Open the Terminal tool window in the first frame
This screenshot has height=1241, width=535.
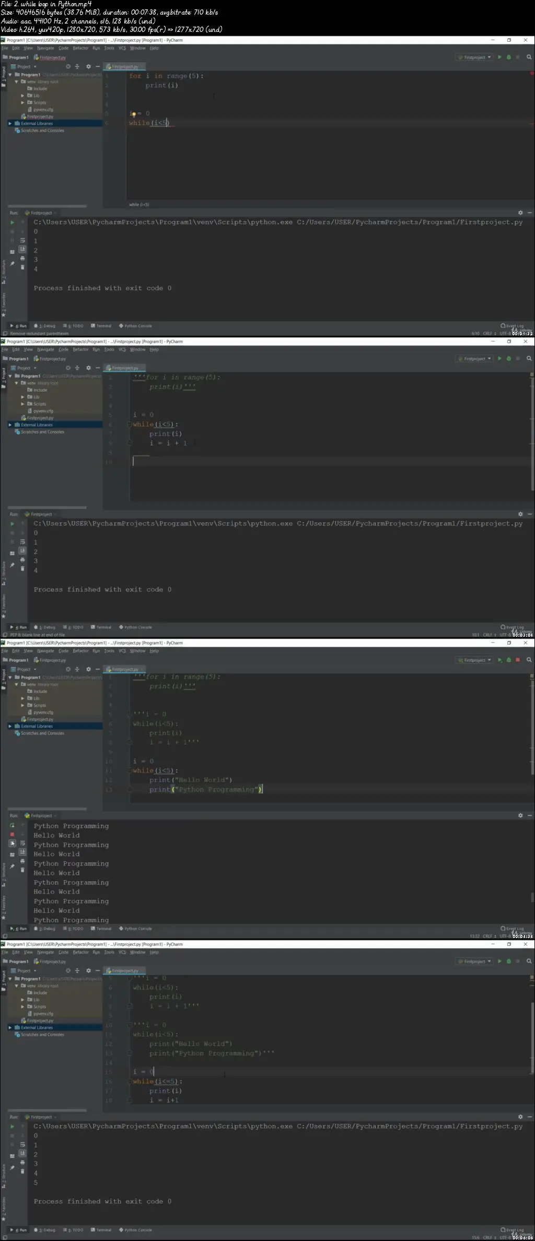(101, 326)
